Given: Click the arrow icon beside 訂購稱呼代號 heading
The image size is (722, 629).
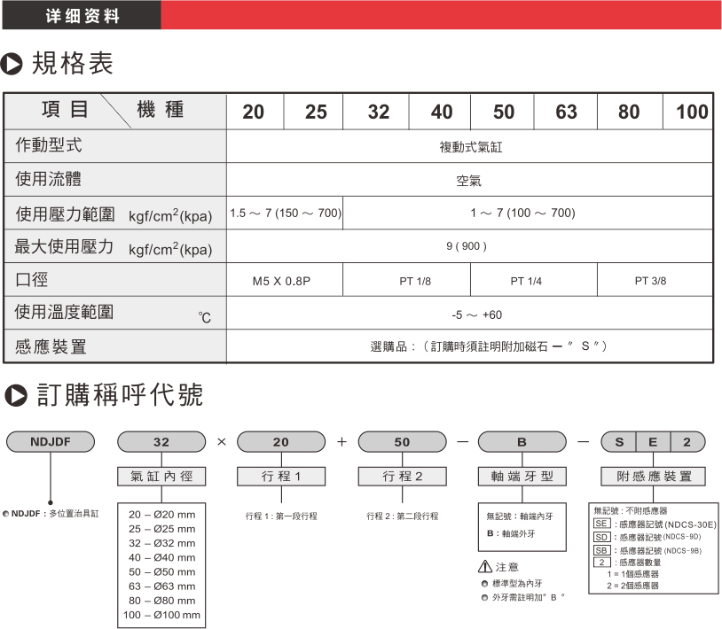Looking at the screenshot, I should [x=13, y=396].
